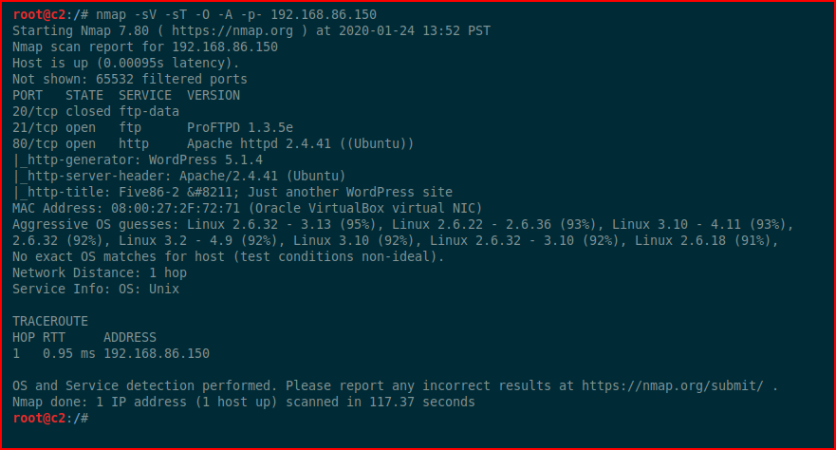Image resolution: width=836 pixels, height=450 pixels.
Task: Open the https://nmap.org link in header
Action: pos(232,31)
